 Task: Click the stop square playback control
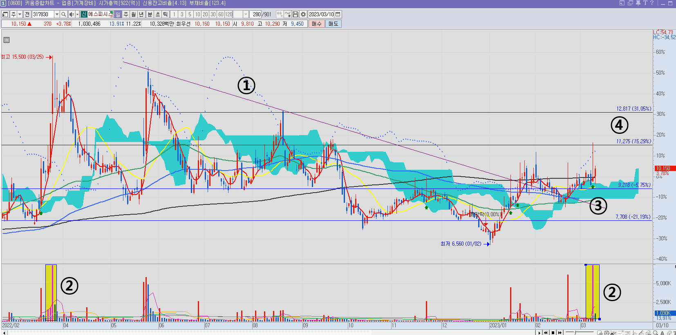pyautogui.click(x=553, y=333)
